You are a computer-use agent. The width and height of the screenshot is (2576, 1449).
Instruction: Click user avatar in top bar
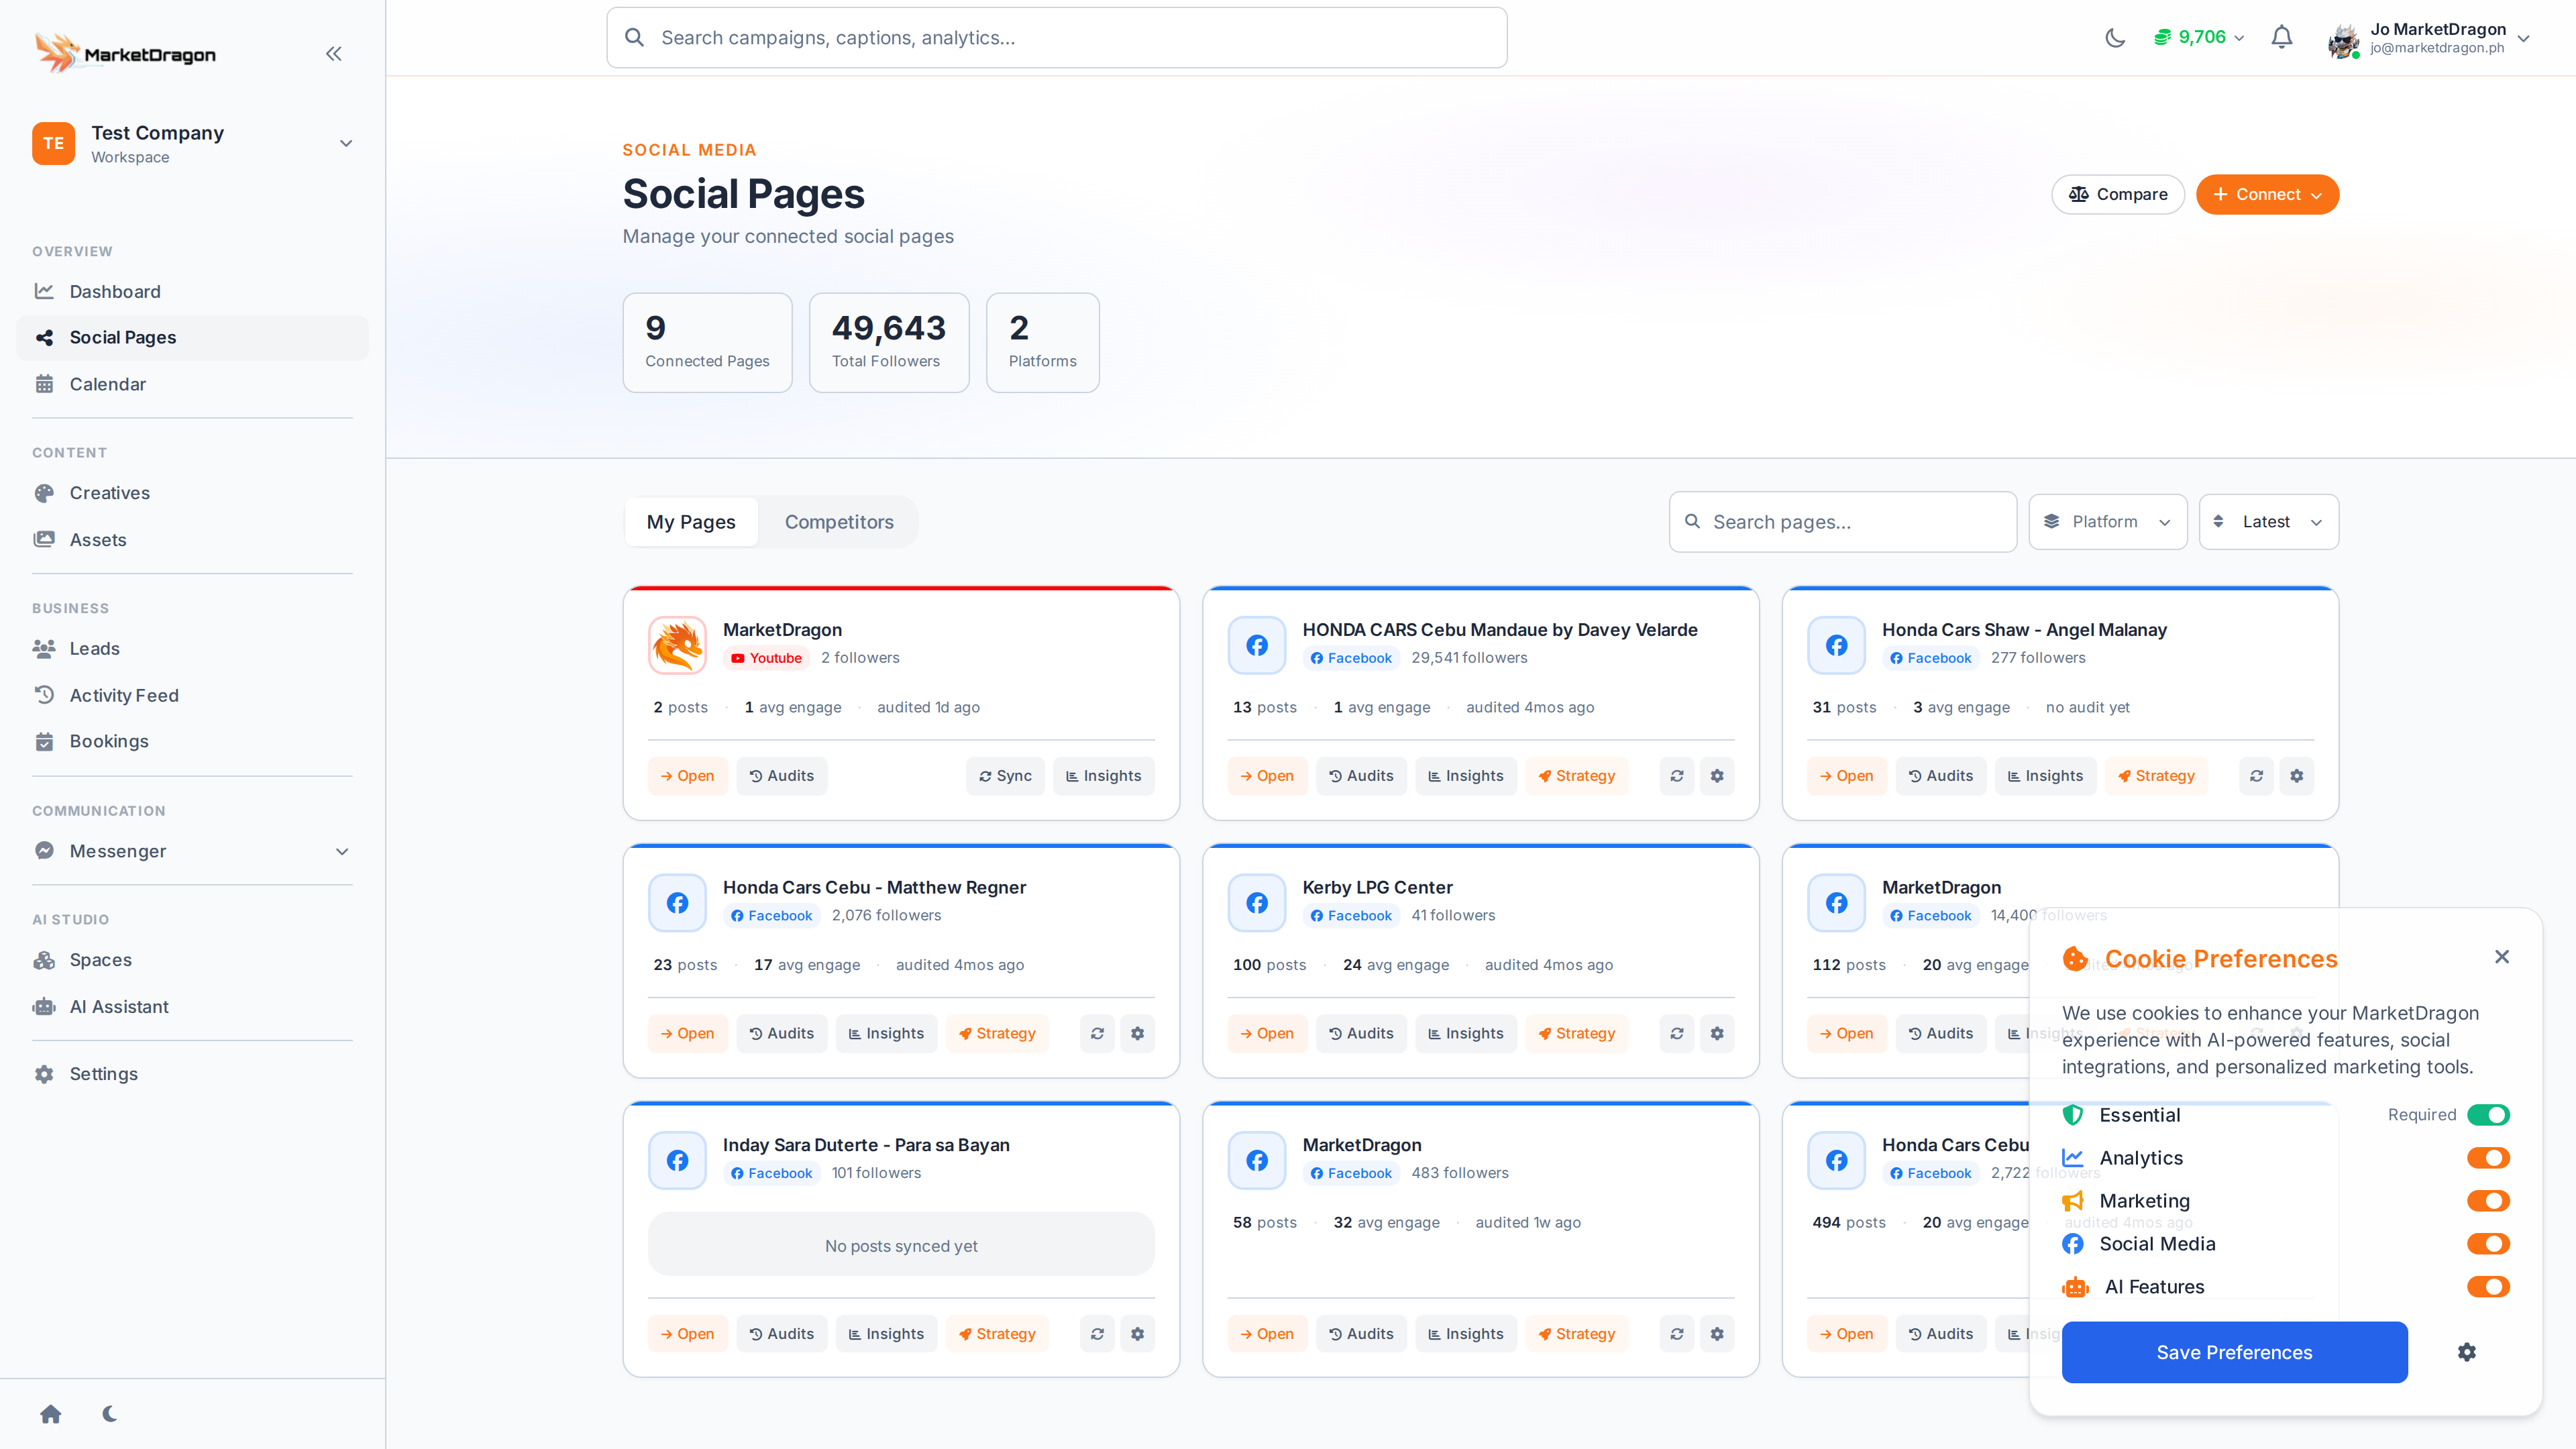point(2343,40)
